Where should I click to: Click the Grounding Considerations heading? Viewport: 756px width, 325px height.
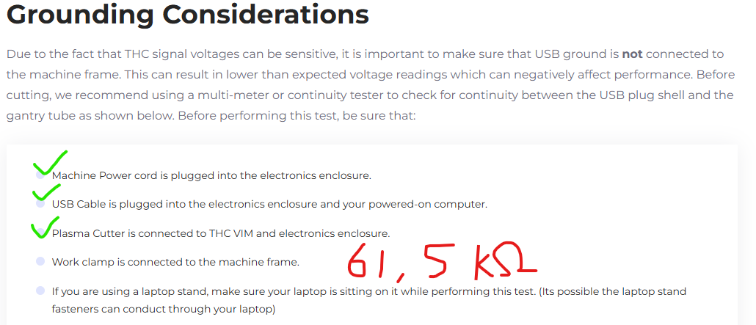[x=187, y=15]
